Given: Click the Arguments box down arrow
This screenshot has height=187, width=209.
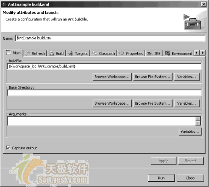Looking at the screenshot, I should point(198,123).
